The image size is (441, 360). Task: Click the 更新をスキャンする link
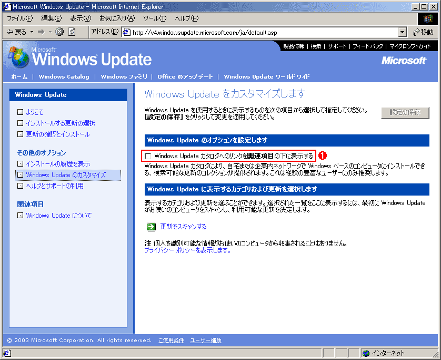tap(183, 227)
